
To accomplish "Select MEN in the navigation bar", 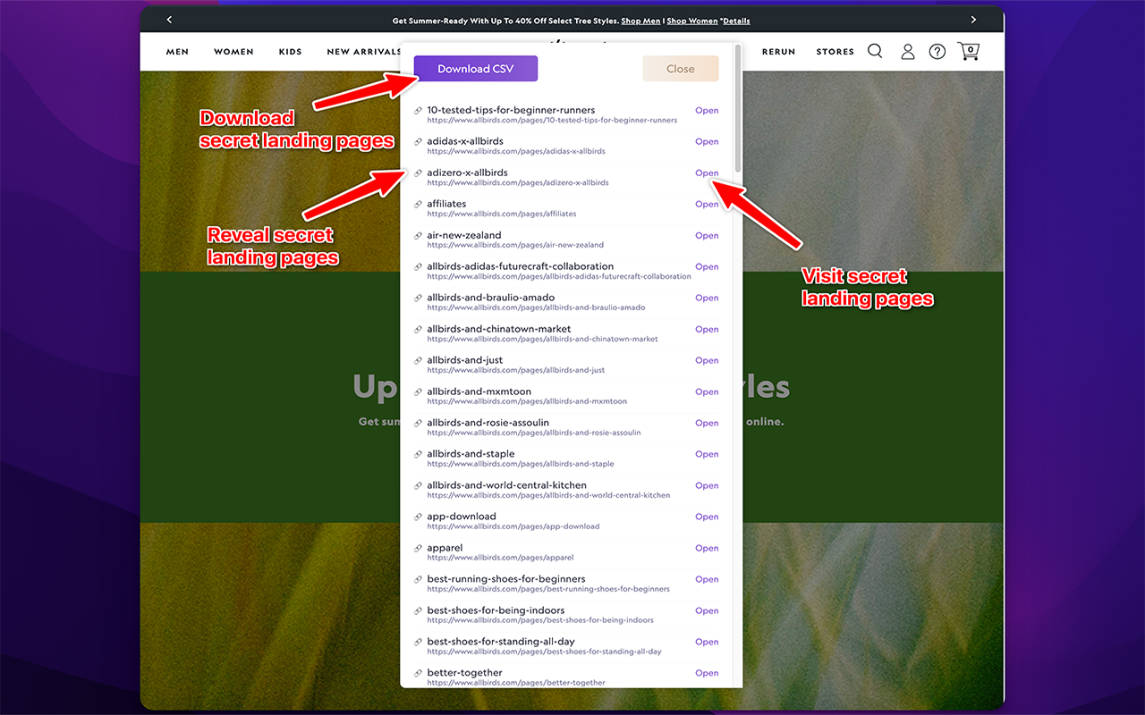I will [177, 51].
